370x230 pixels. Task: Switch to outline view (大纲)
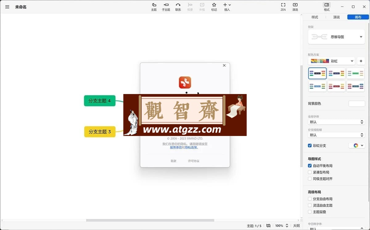pos(296,226)
